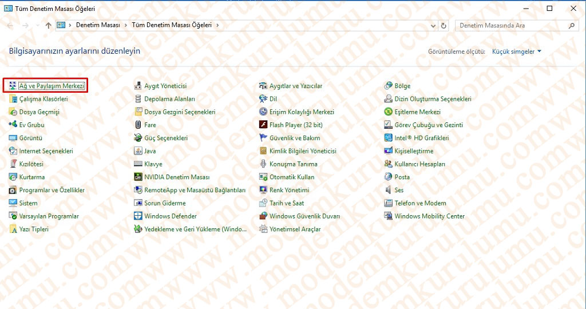Image resolution: width=586 pixels, height=309 pixels.
Task: Go back with the back arrow
Action: (10, 25)
